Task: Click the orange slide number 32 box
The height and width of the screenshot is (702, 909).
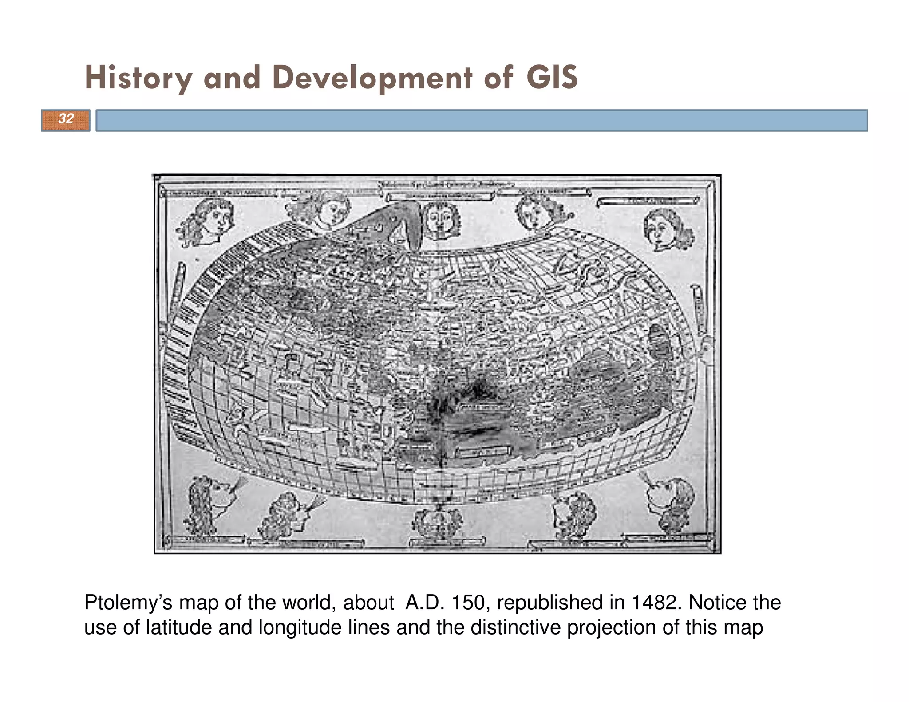Action: 66,120
